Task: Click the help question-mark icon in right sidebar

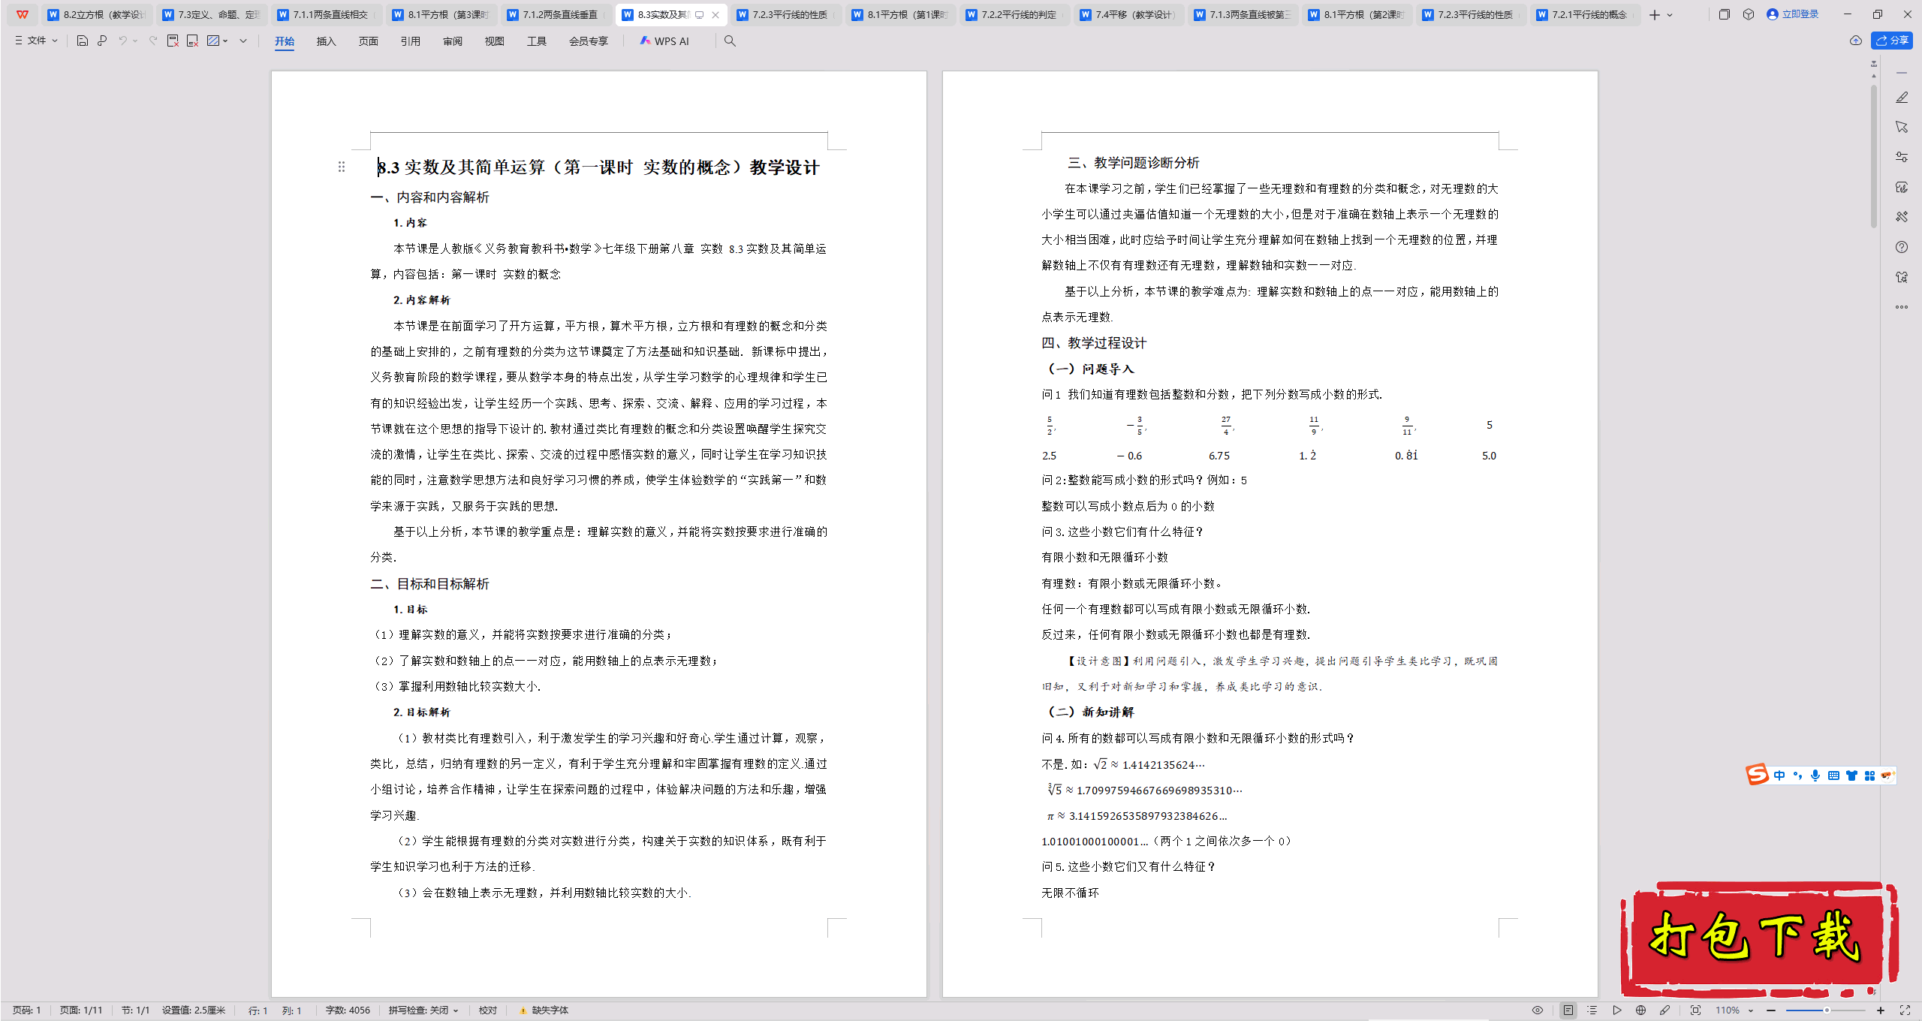Action: point(1902,247)
